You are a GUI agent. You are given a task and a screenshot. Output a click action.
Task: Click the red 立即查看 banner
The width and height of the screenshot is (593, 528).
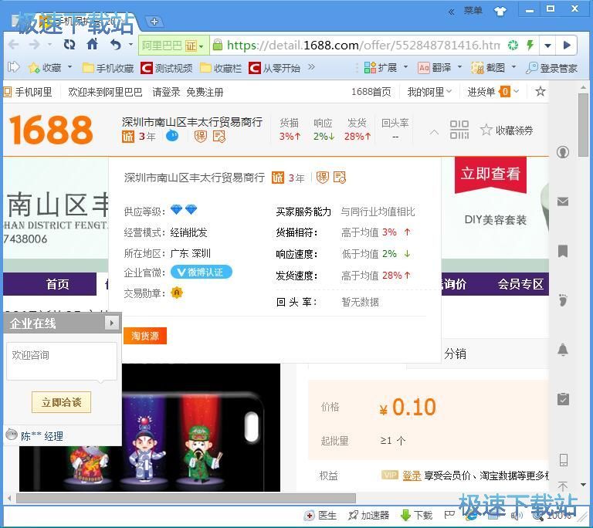tap(490, 174)
